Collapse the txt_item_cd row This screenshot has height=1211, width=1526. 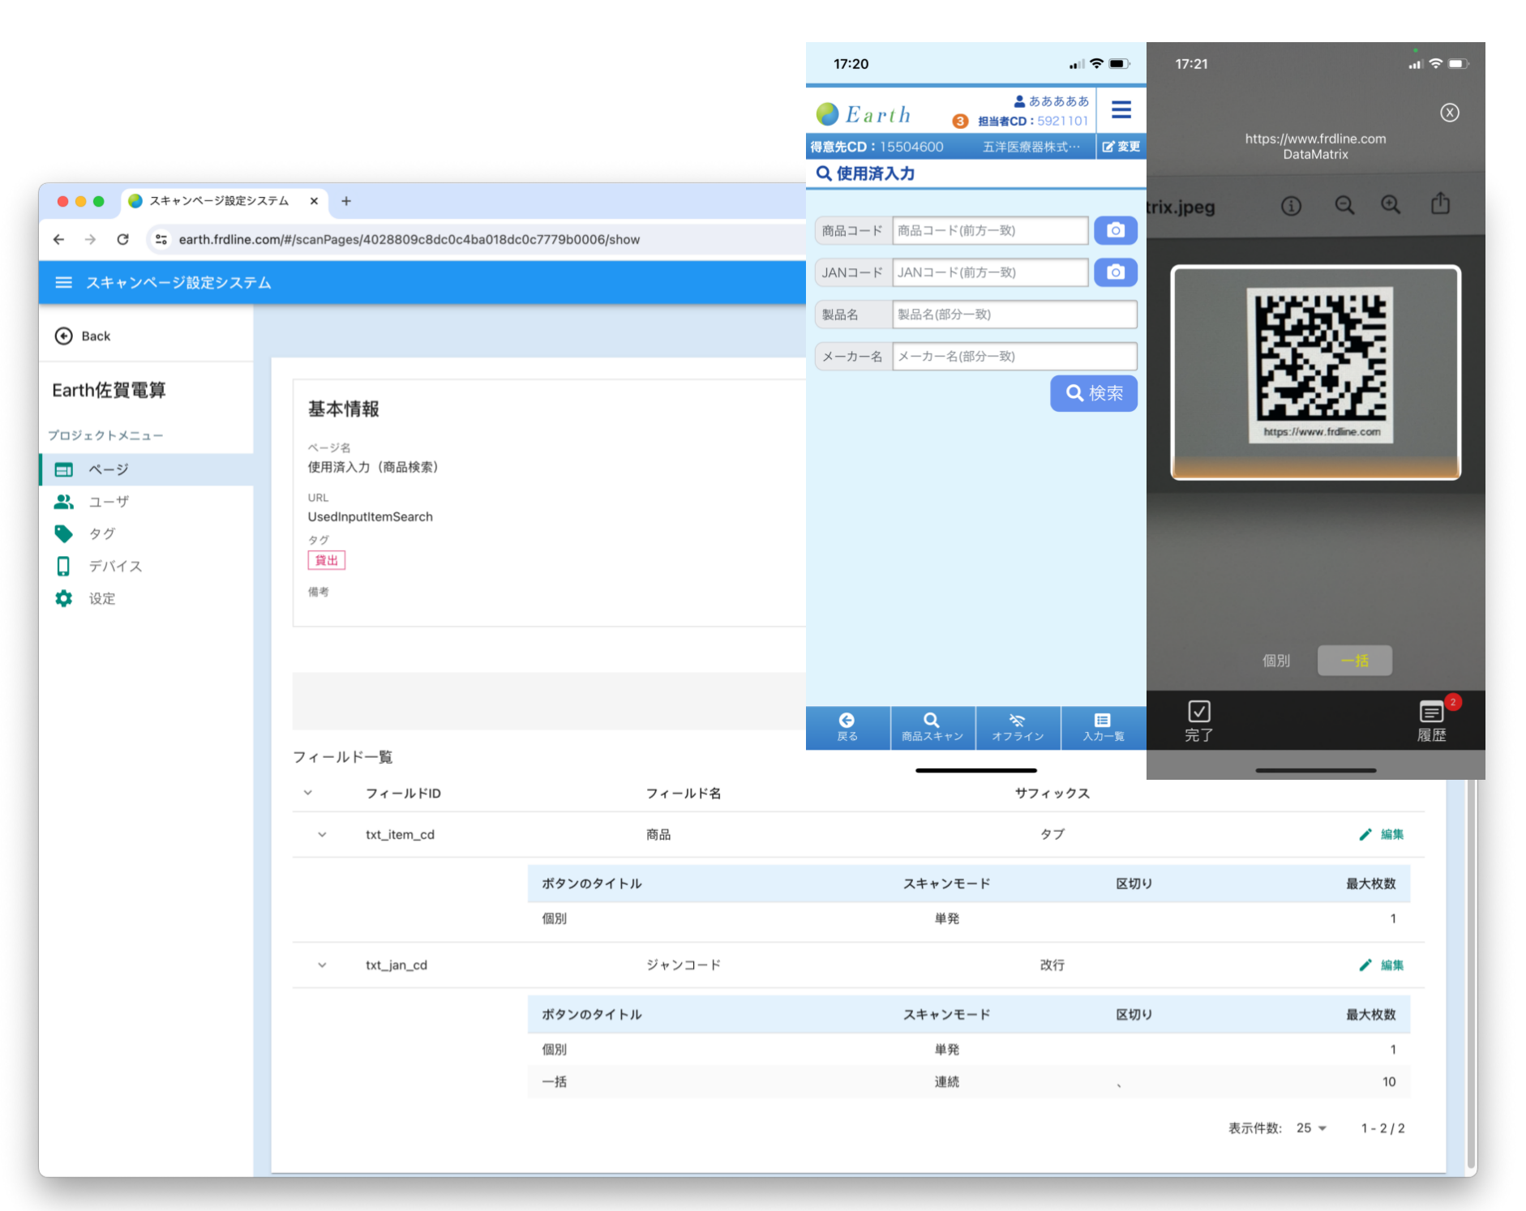click(x=322, y=834)
